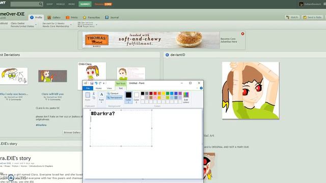Image resolution: width=326 pixels, height=183 pixels.
Task: Click the Browse Gallery button
Action: point(72,132)
